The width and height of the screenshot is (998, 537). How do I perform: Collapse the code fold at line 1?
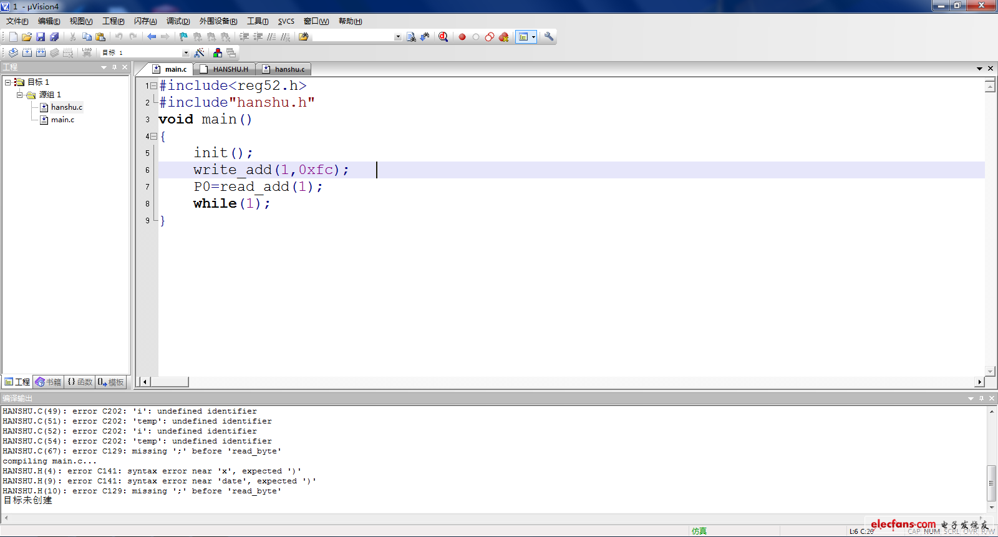pos(153,85)
